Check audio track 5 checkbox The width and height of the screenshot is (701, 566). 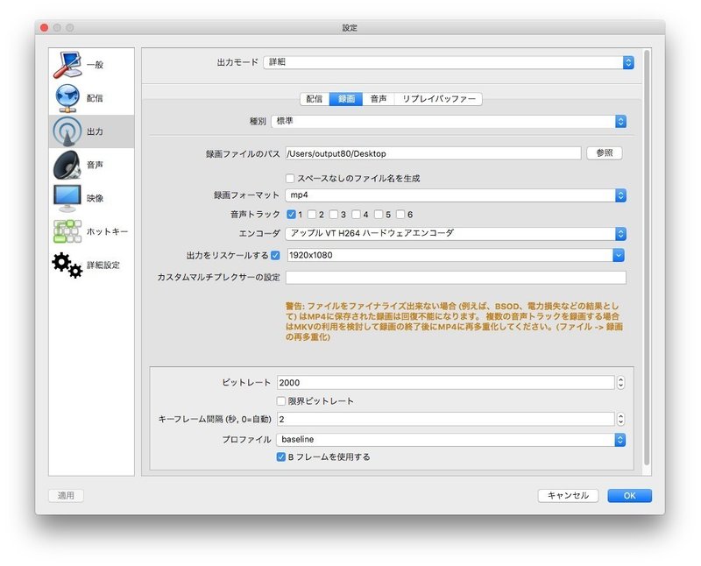point(379,215)
